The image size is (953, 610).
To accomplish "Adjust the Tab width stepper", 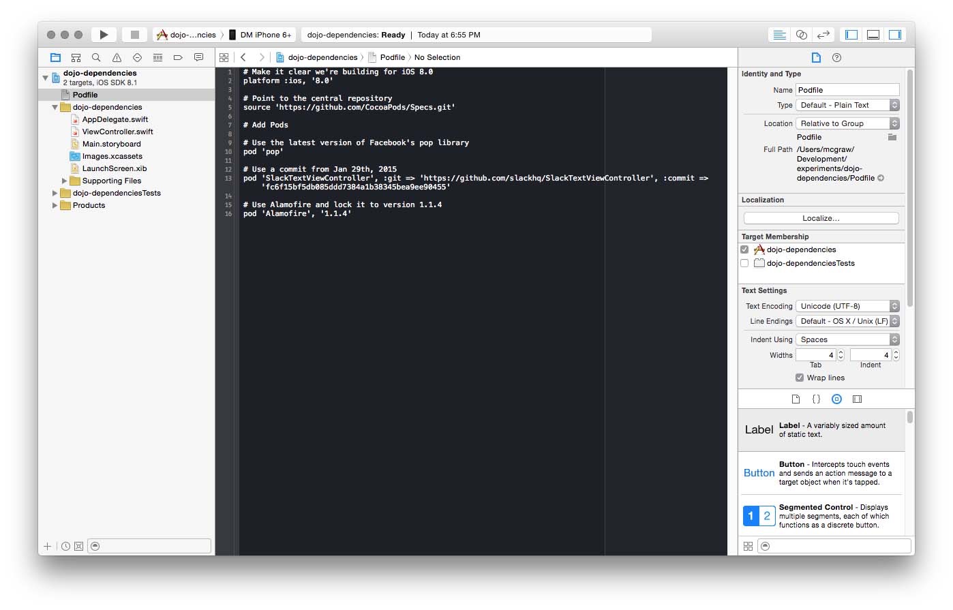I will coord(841,355).
